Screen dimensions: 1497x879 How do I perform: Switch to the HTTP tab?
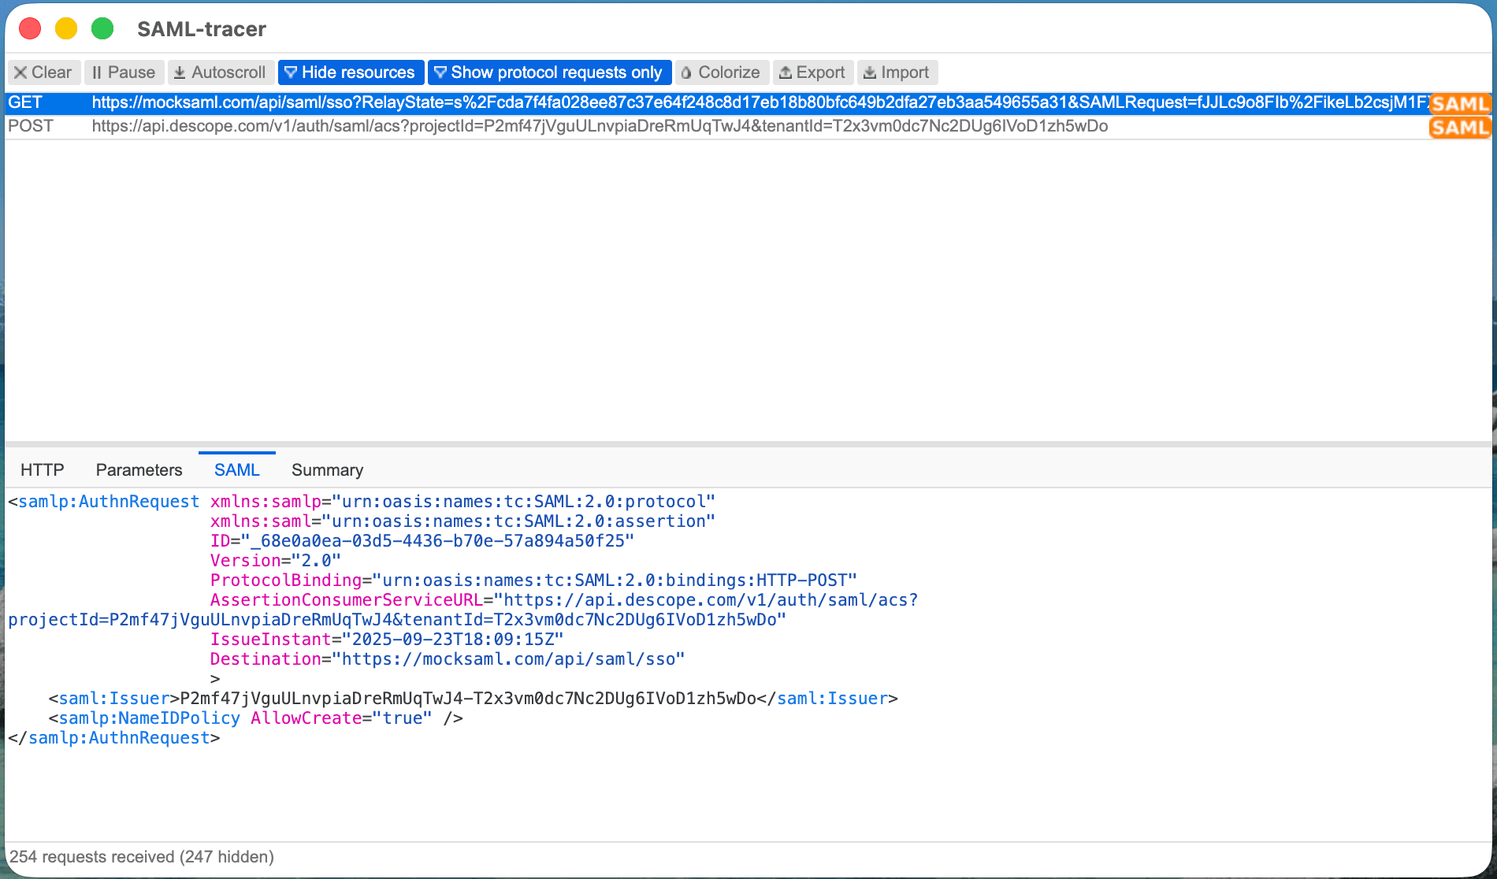pyautogui.click(x=42, y=469)
